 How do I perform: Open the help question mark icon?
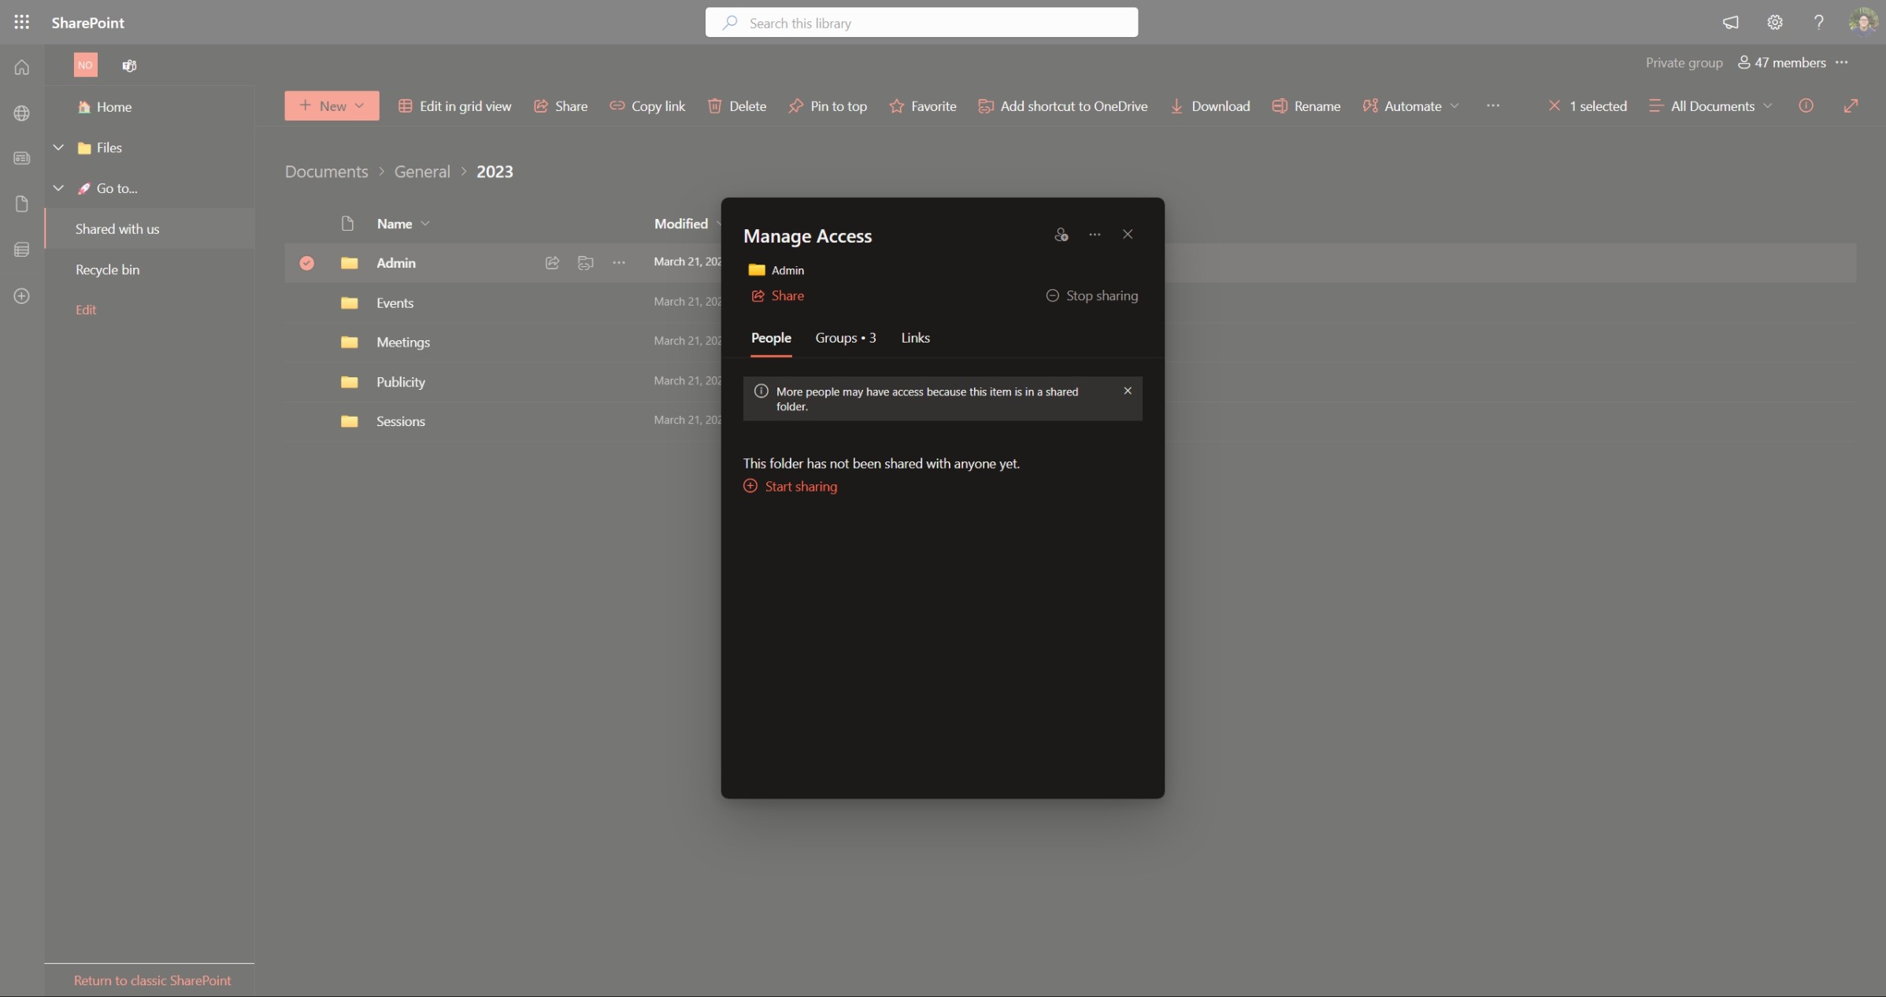pos(1818,22)
